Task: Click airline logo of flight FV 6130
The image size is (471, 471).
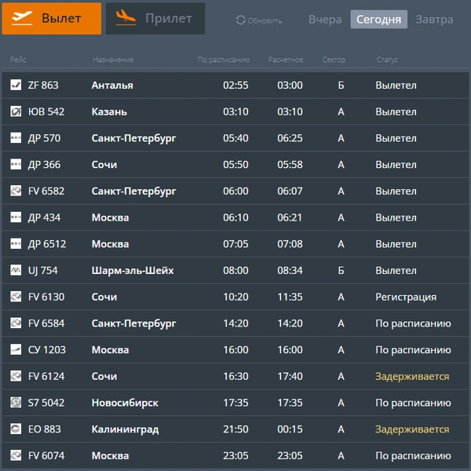Action: 16,297
